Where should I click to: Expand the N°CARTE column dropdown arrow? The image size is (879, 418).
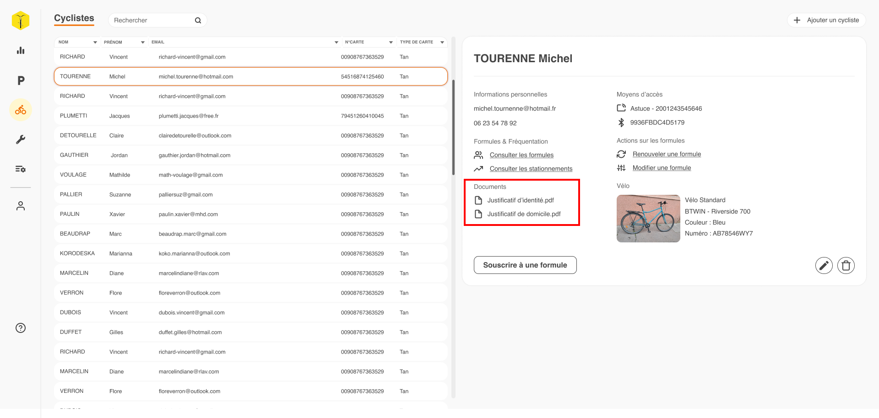pyautogui.click(x=391, y=43)
